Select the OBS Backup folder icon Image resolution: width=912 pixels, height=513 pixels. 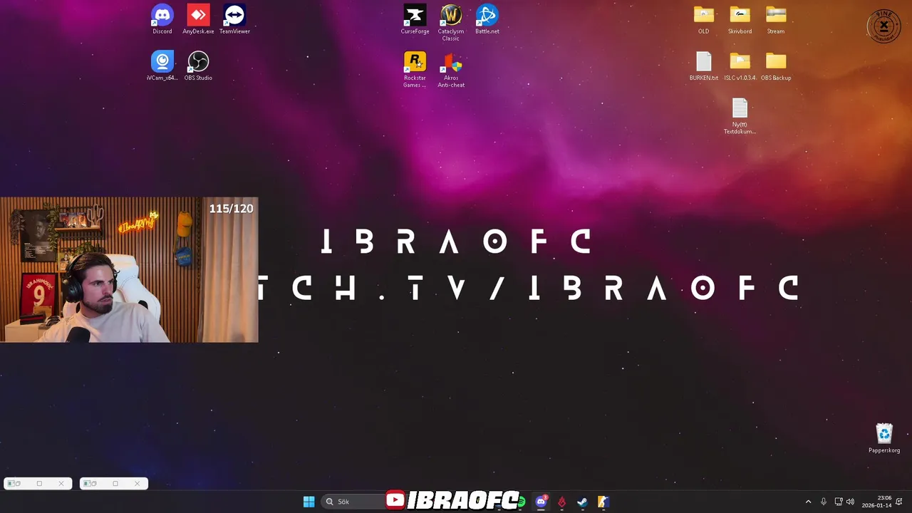[x=776, y=66]
